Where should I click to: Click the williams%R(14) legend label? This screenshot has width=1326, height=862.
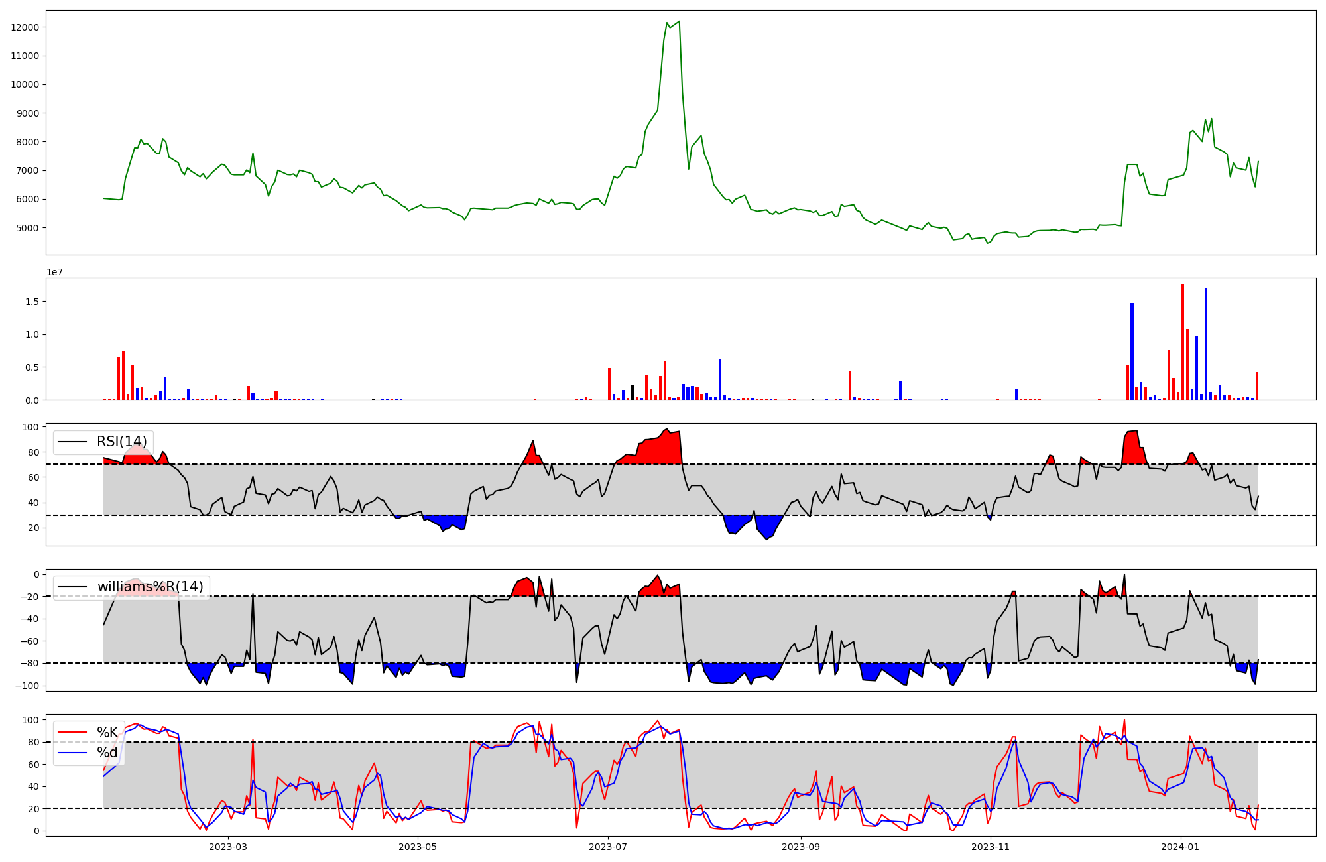point(150,587)
